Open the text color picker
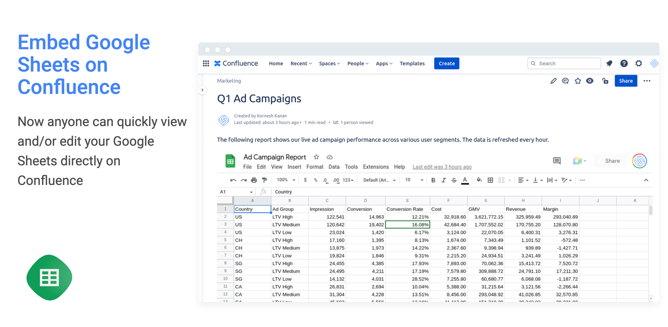The image size is (668, 327). [x=465, y=181]
